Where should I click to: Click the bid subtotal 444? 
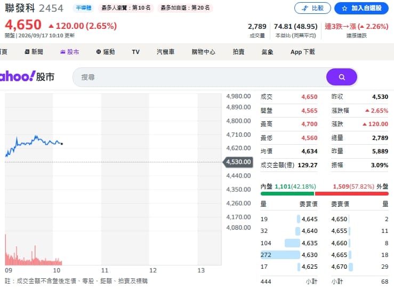pos(266,282)
